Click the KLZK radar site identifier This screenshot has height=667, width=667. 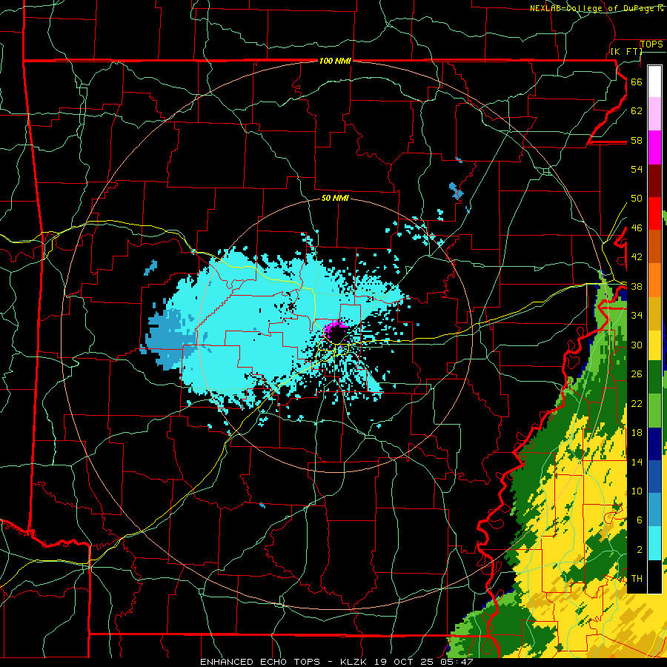coord(355,662)
